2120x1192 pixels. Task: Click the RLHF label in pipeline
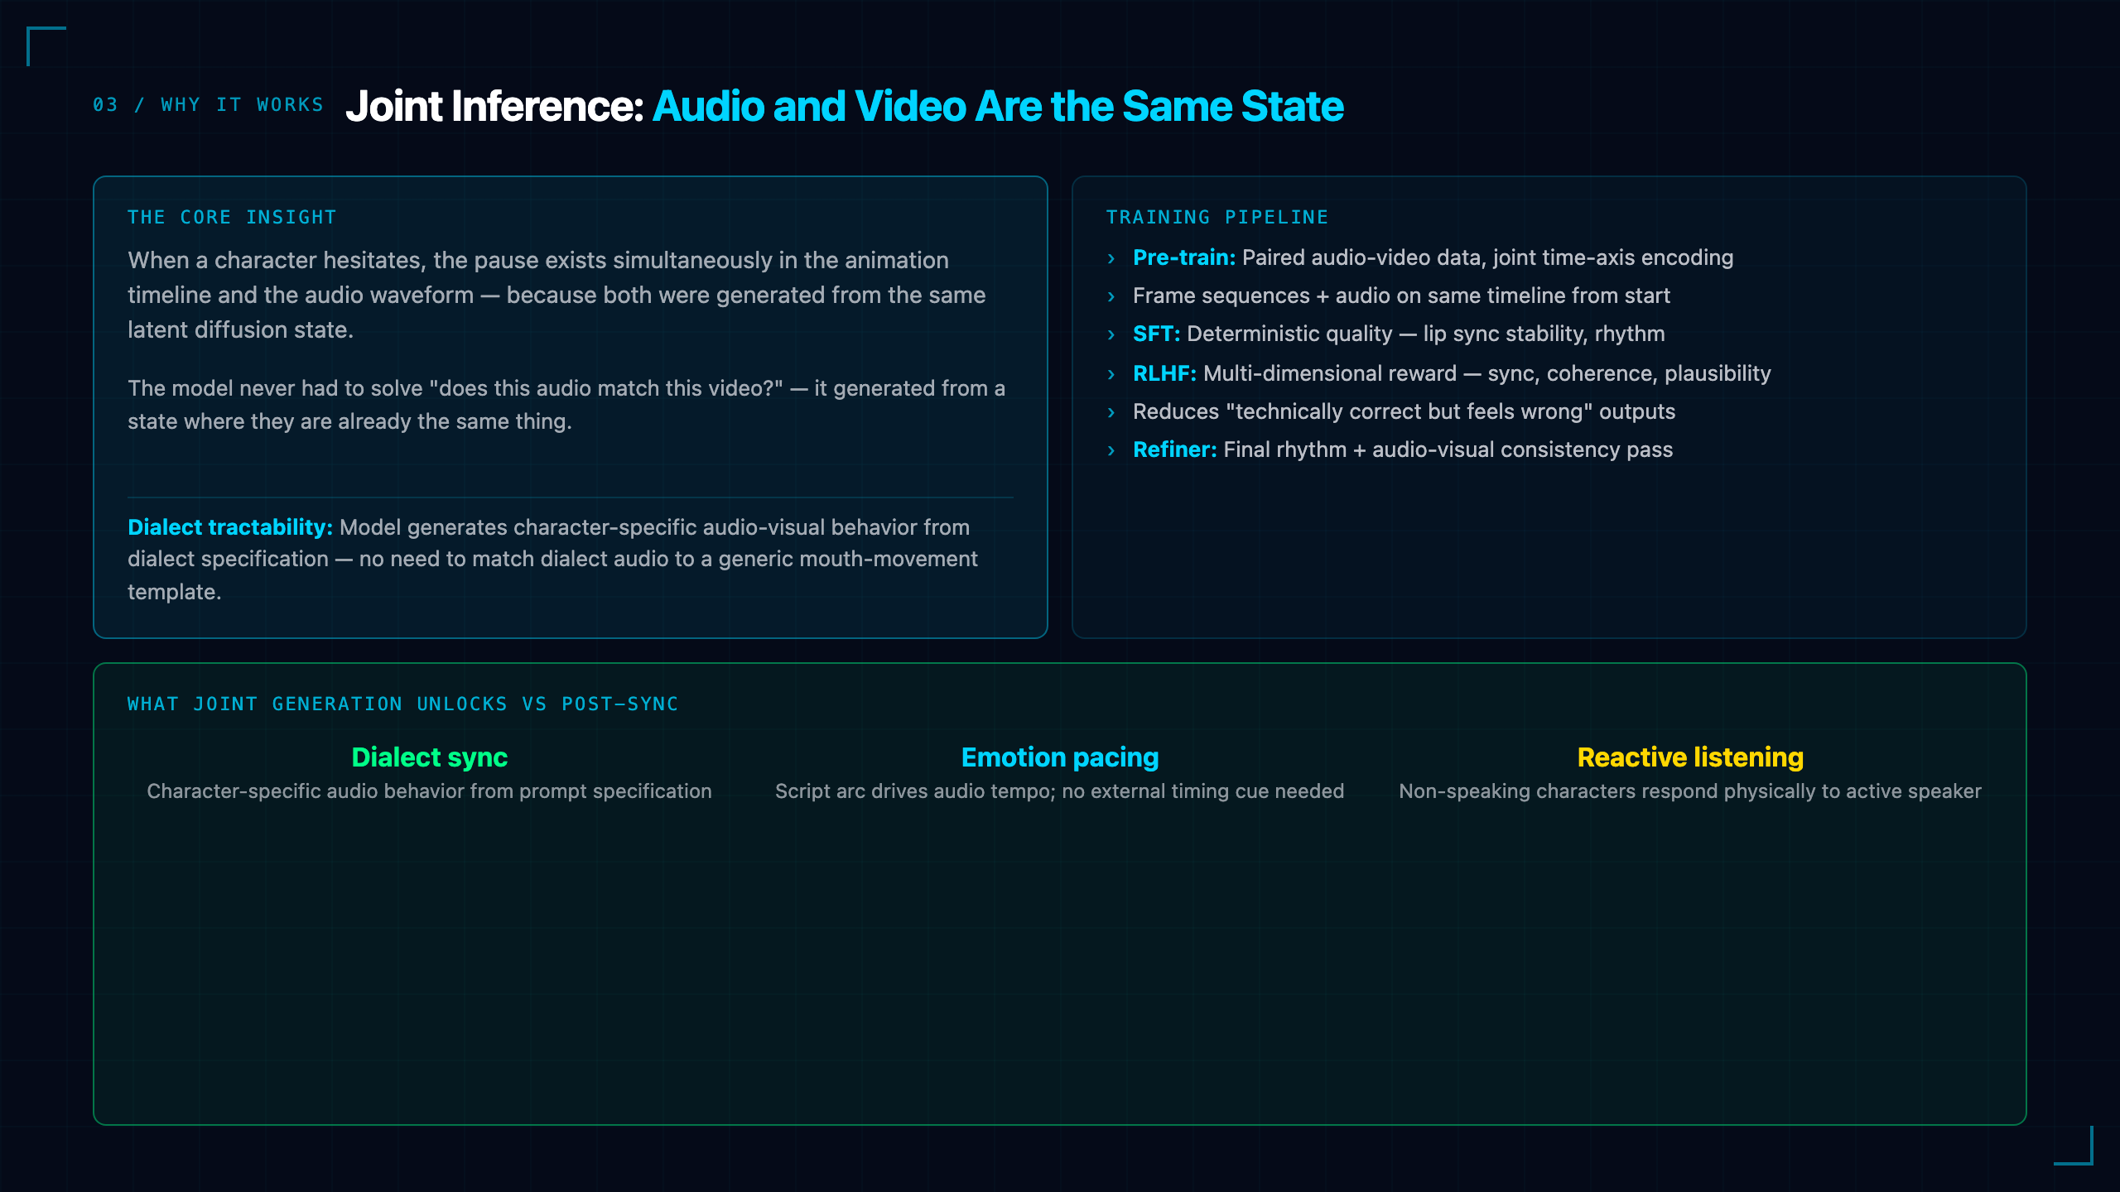click(1164, 373)
